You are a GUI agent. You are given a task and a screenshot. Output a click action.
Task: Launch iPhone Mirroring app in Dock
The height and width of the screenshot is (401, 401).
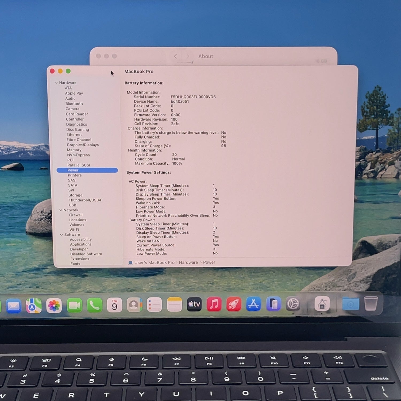point(273,304)
